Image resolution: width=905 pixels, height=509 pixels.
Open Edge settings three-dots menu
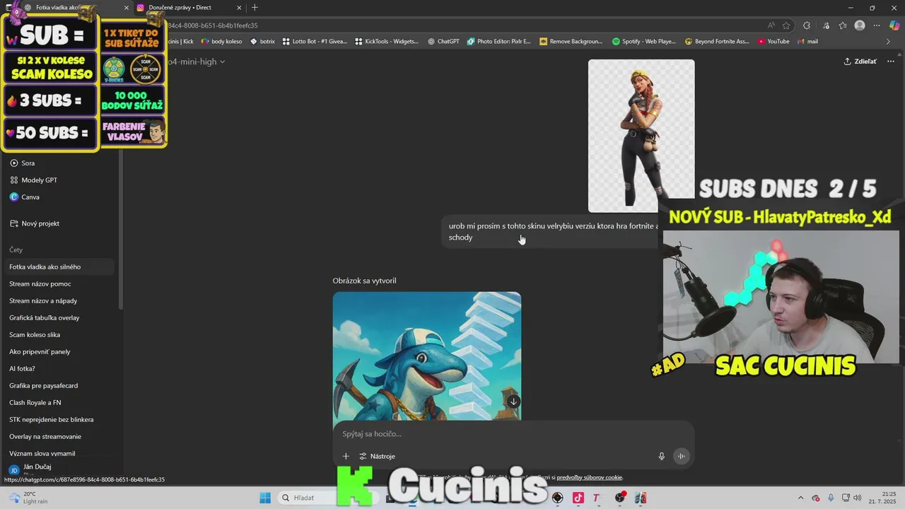877,25
